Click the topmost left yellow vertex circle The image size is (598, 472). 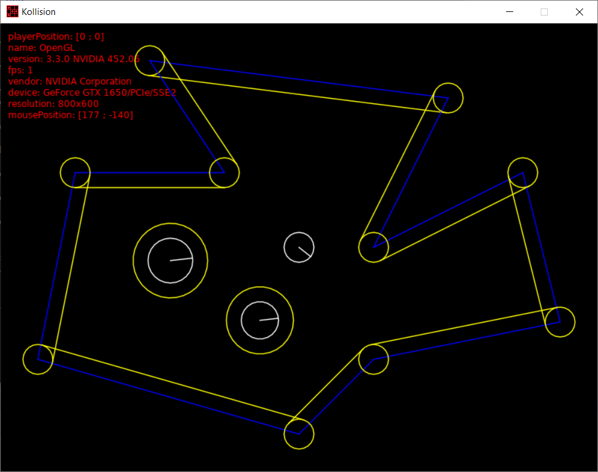150,60
